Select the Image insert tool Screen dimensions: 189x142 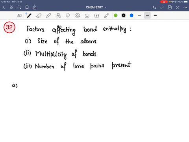click(87, 15)
